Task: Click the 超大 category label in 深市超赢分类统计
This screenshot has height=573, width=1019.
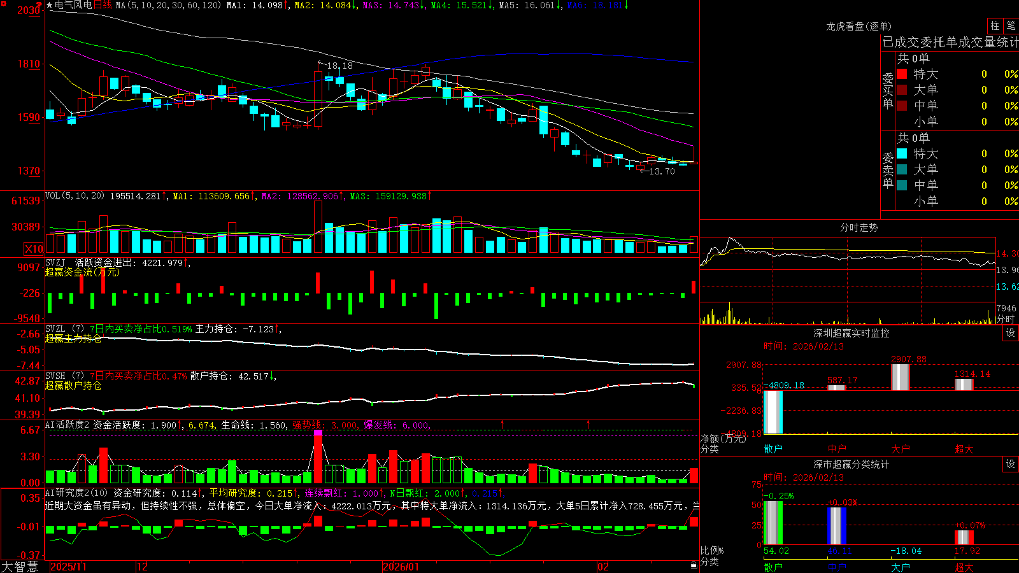Action: tap(964, 567)
